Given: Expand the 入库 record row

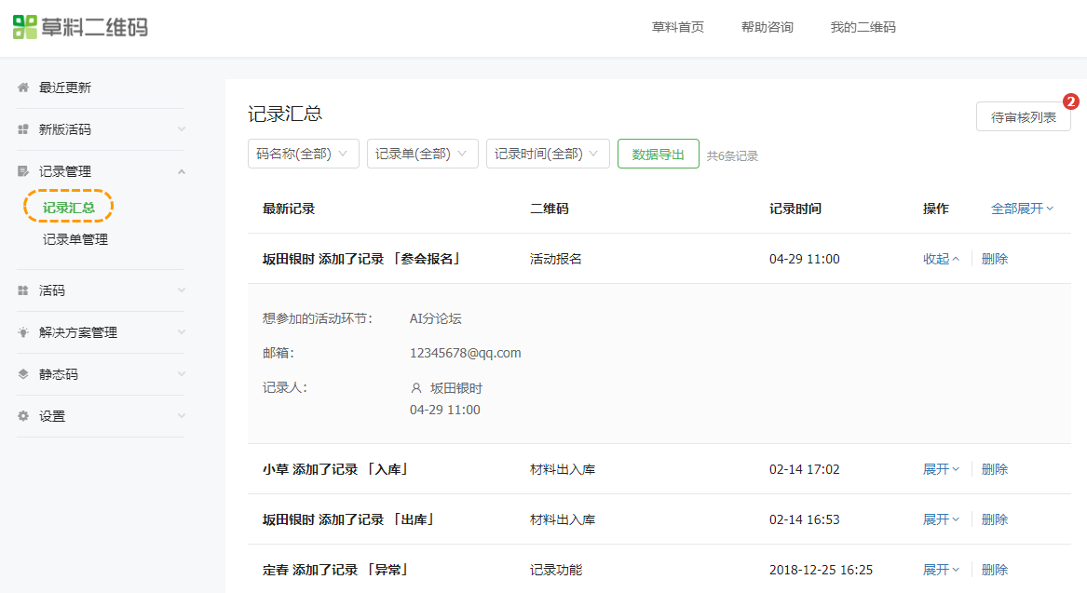Looking at the screenshot, I should pyautogui.click(x=941, y=470).
